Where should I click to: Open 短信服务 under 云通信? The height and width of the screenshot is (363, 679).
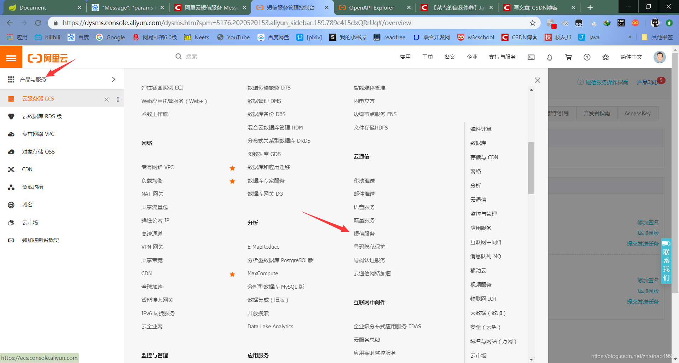tap(364, 234)
